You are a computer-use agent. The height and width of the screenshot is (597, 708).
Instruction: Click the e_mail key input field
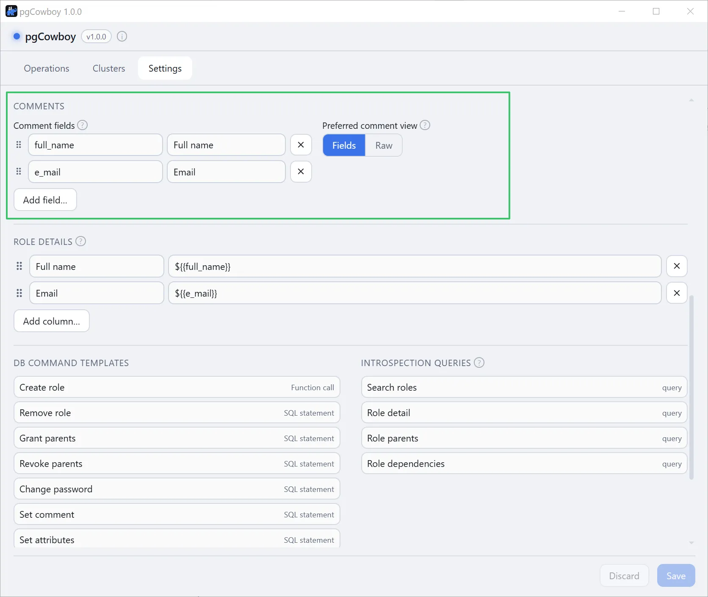[x=96, y=172]
